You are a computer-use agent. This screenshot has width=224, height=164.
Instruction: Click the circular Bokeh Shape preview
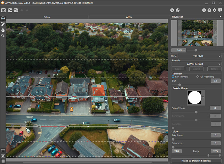pyautogui.click(x=195, y=97)
